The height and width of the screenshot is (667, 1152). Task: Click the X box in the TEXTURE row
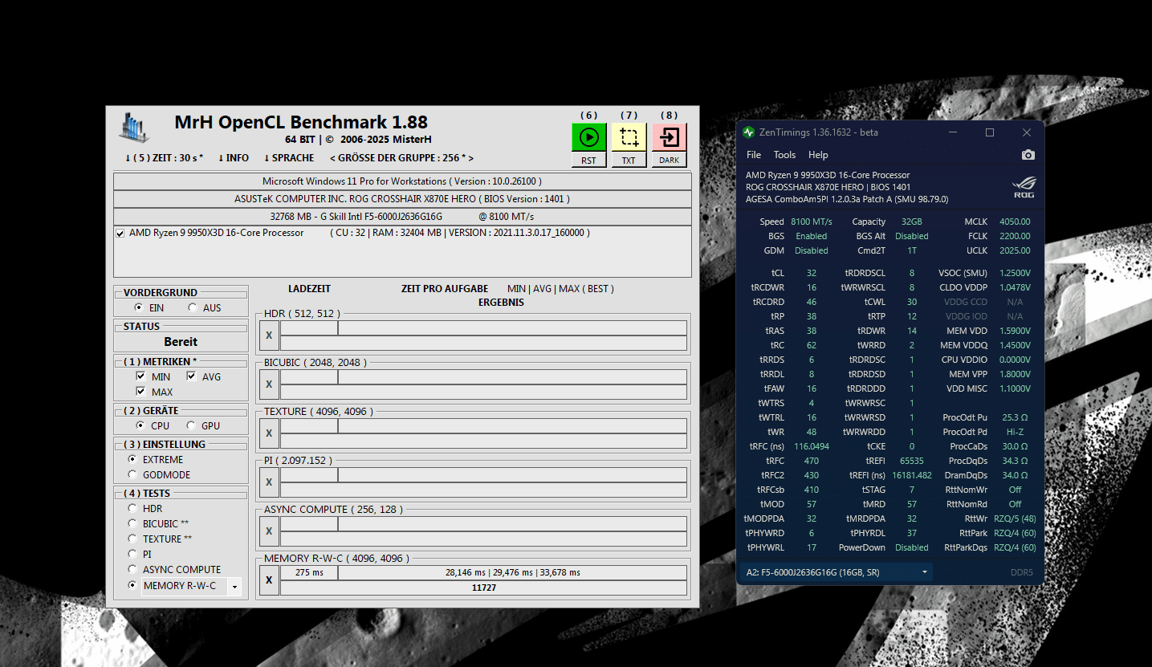269,433
